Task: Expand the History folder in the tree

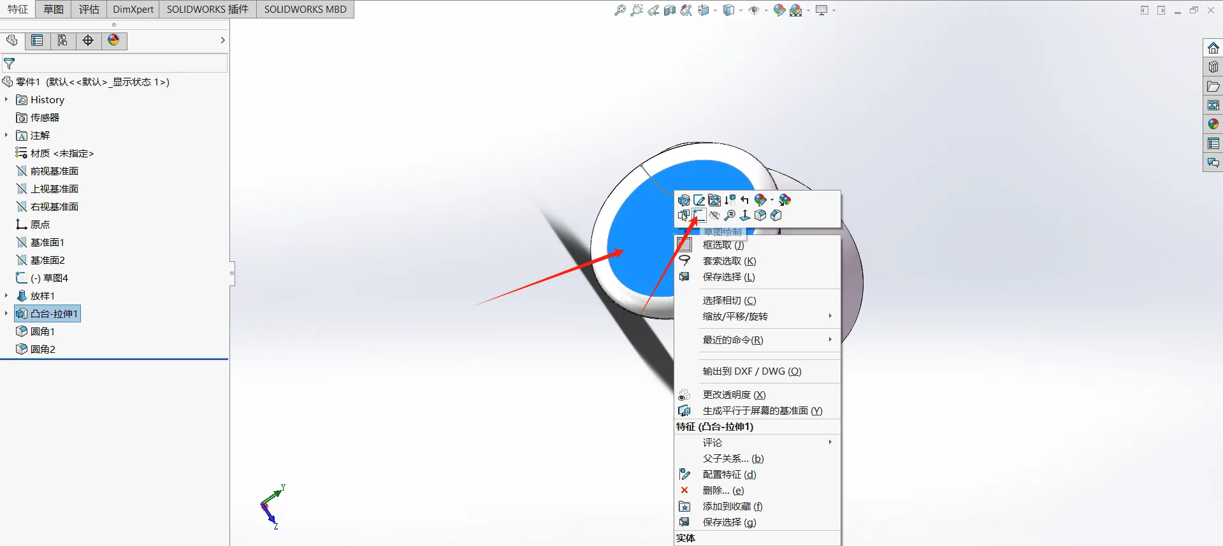Action: click(x=6, y=99)
